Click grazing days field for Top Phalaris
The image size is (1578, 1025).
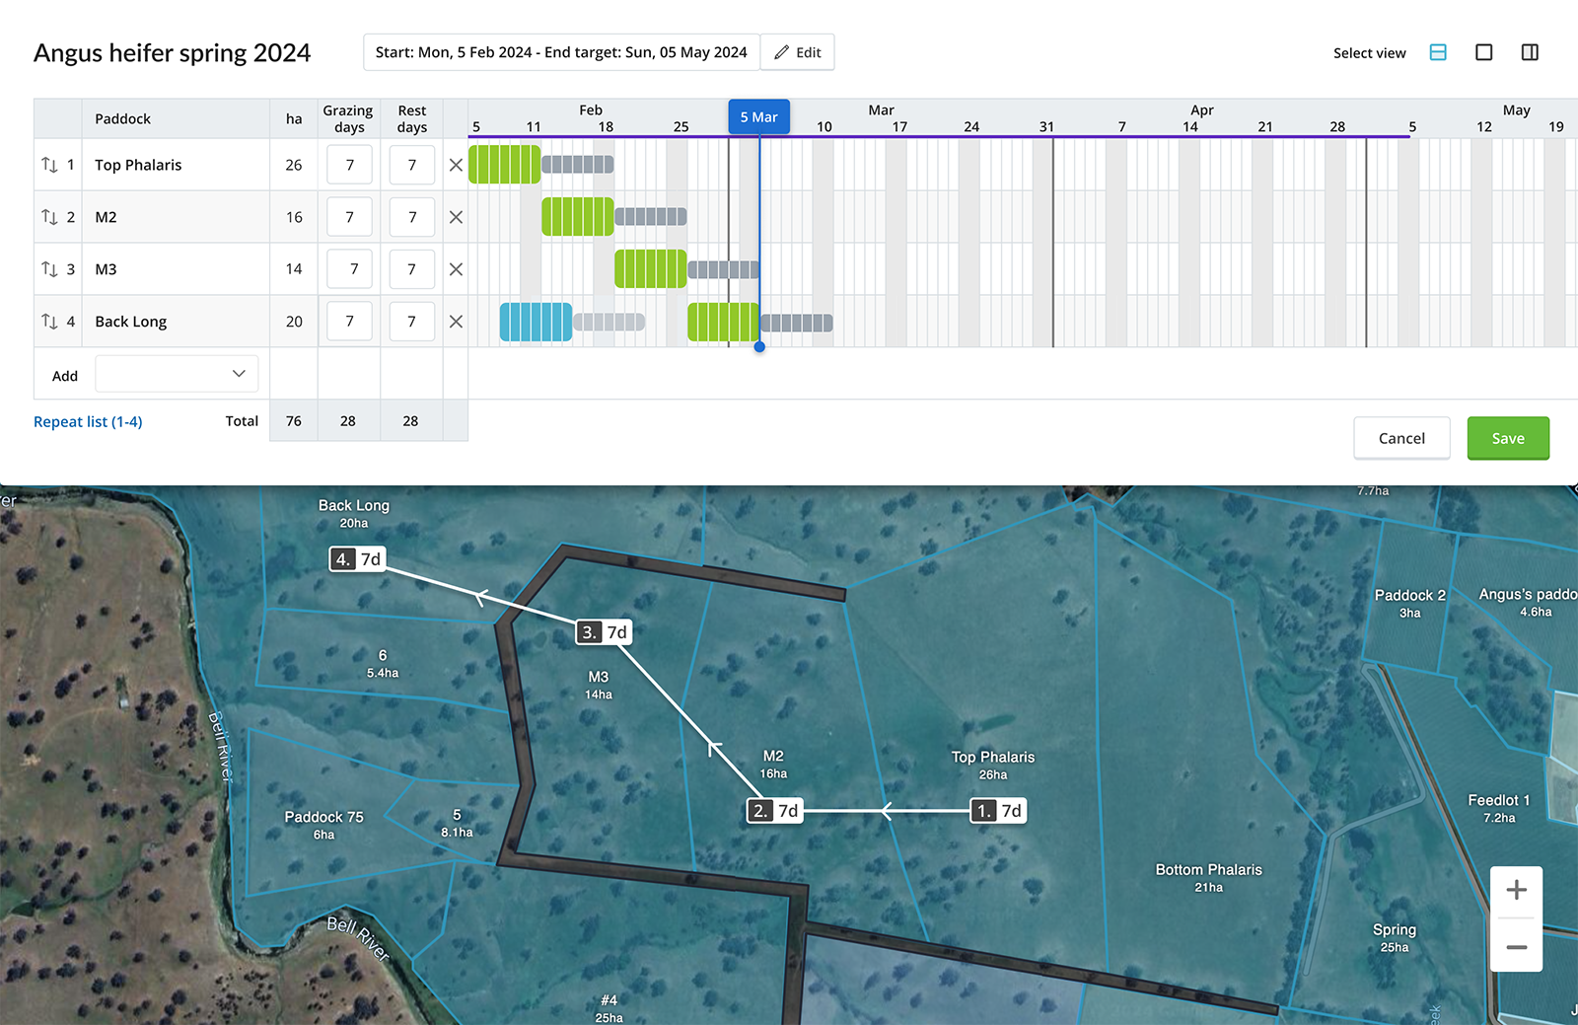[349, 165]
